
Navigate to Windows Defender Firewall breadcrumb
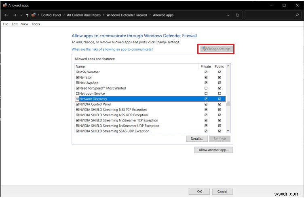[127, 15]
